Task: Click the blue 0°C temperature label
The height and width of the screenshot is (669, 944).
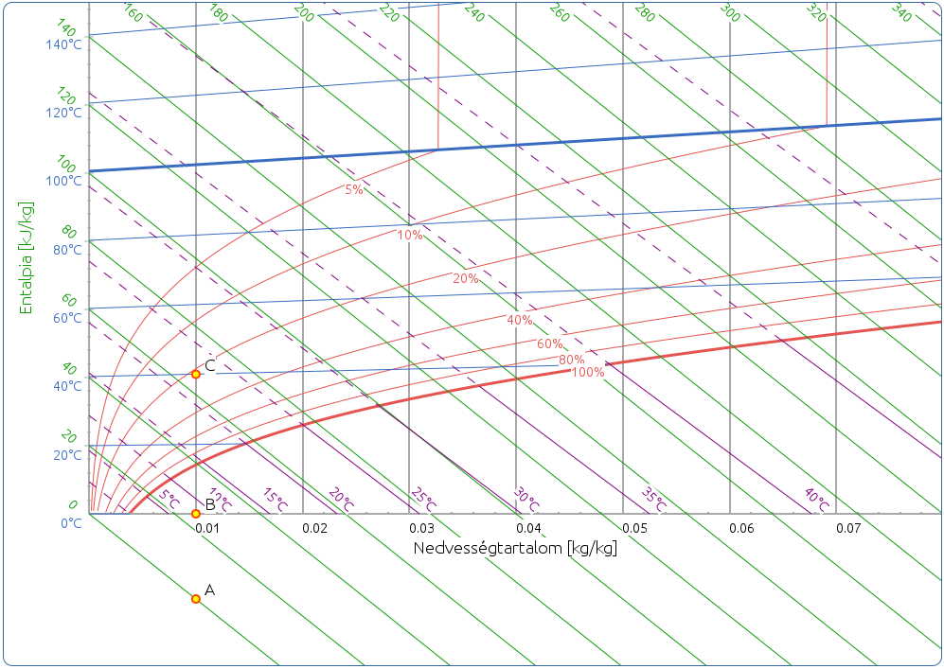Action: 70,523
